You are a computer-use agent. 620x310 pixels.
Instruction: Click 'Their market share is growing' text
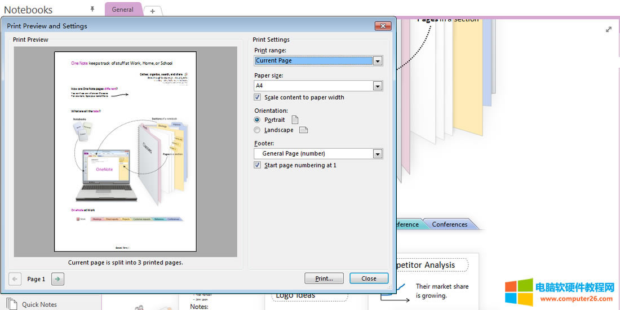tap(442, 291)
